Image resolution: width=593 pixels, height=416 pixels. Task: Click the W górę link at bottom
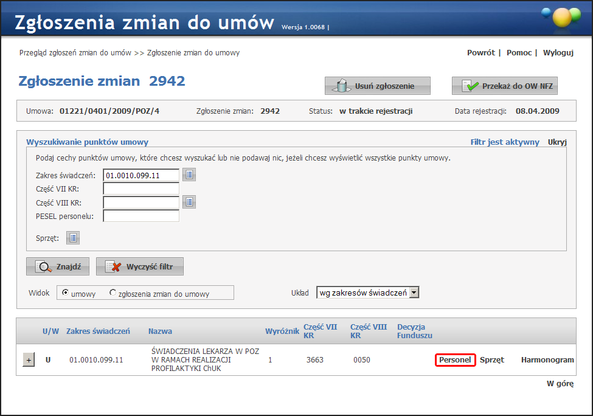(560, 384)
